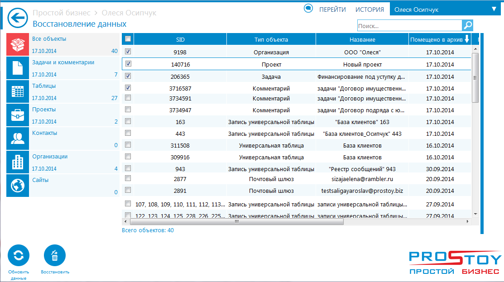Screen dimensions: 504x282
Task: Open the Sites globe icon
Action: (18, 186)
